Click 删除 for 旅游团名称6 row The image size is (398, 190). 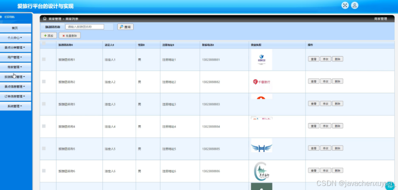coord(337,170)
